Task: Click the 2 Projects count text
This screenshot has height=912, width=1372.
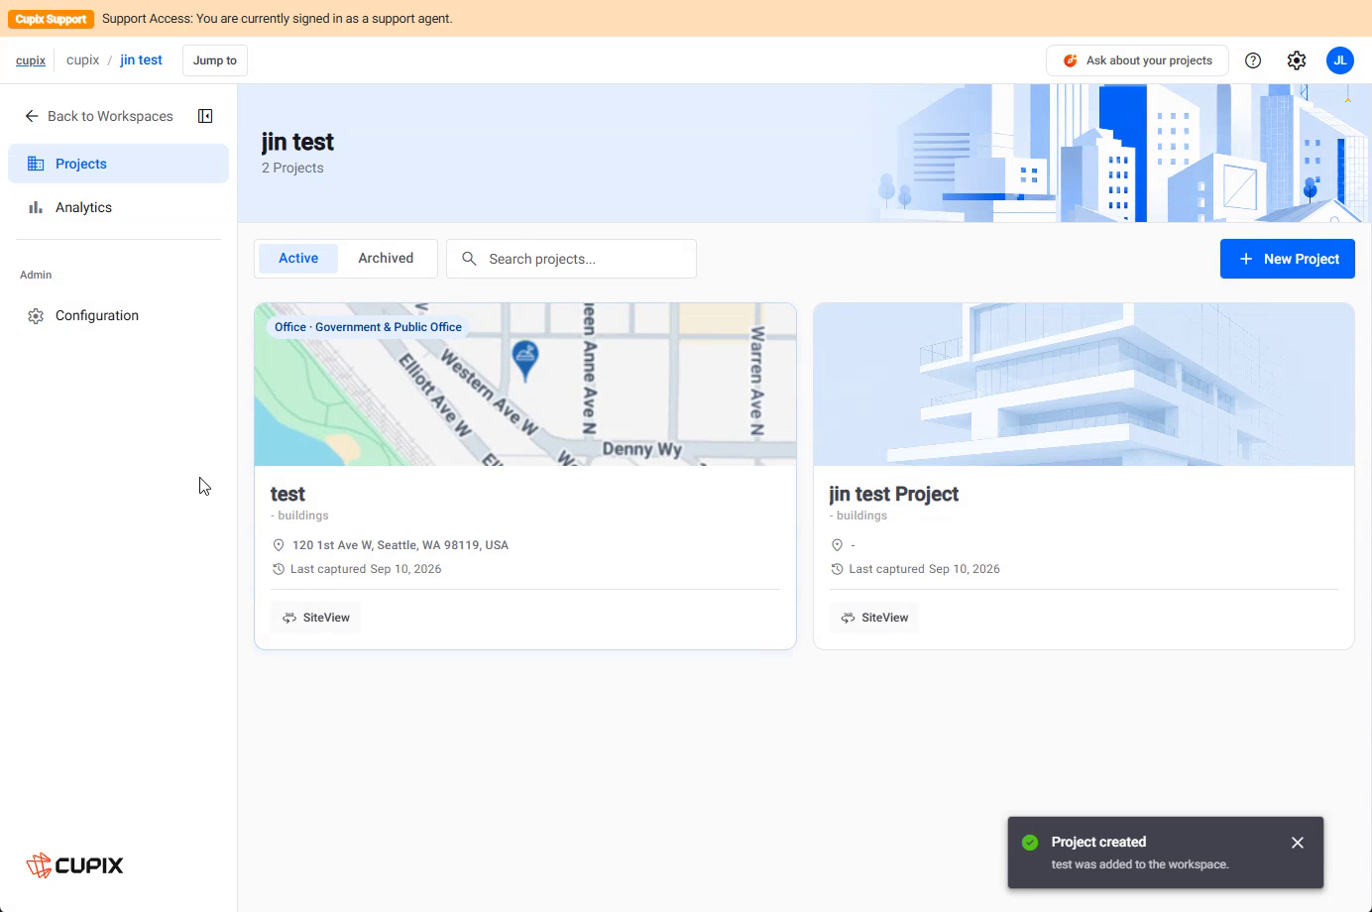Action: (292, 168)
